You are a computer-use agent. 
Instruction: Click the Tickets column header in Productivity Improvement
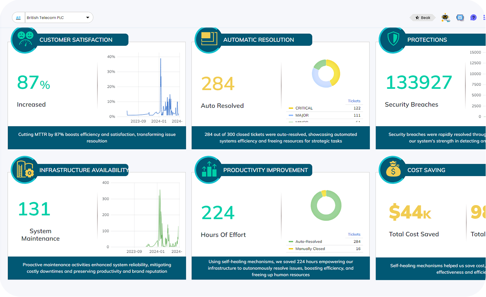[x=354, y=234]
